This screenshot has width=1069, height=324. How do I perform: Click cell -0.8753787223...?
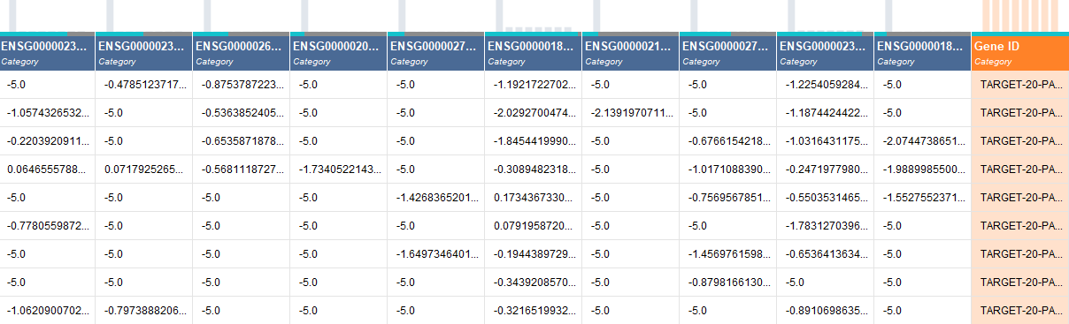pyautogui.click(x=242, y=85)
